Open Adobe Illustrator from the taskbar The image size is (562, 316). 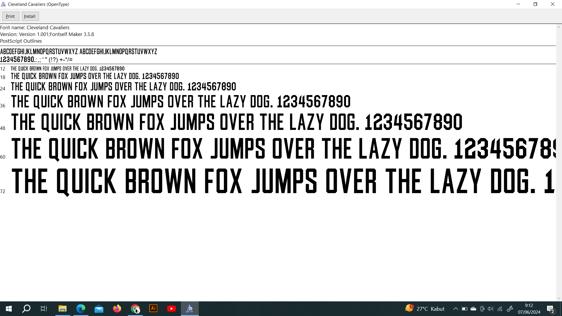pos(153,309)
